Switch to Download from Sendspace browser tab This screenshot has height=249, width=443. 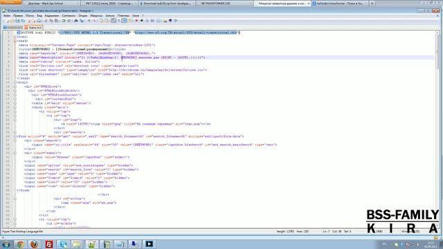(x=167, y=3)
